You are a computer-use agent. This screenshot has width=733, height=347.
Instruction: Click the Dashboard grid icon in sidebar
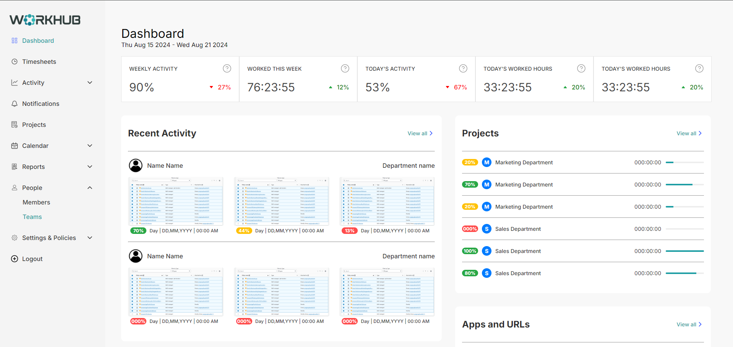coord(15,41)
